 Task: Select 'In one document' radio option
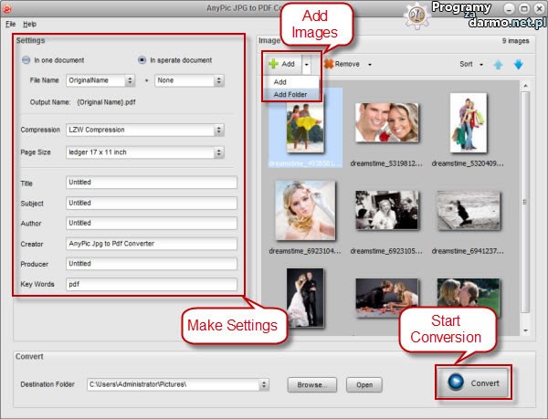[x=26, y=60]
